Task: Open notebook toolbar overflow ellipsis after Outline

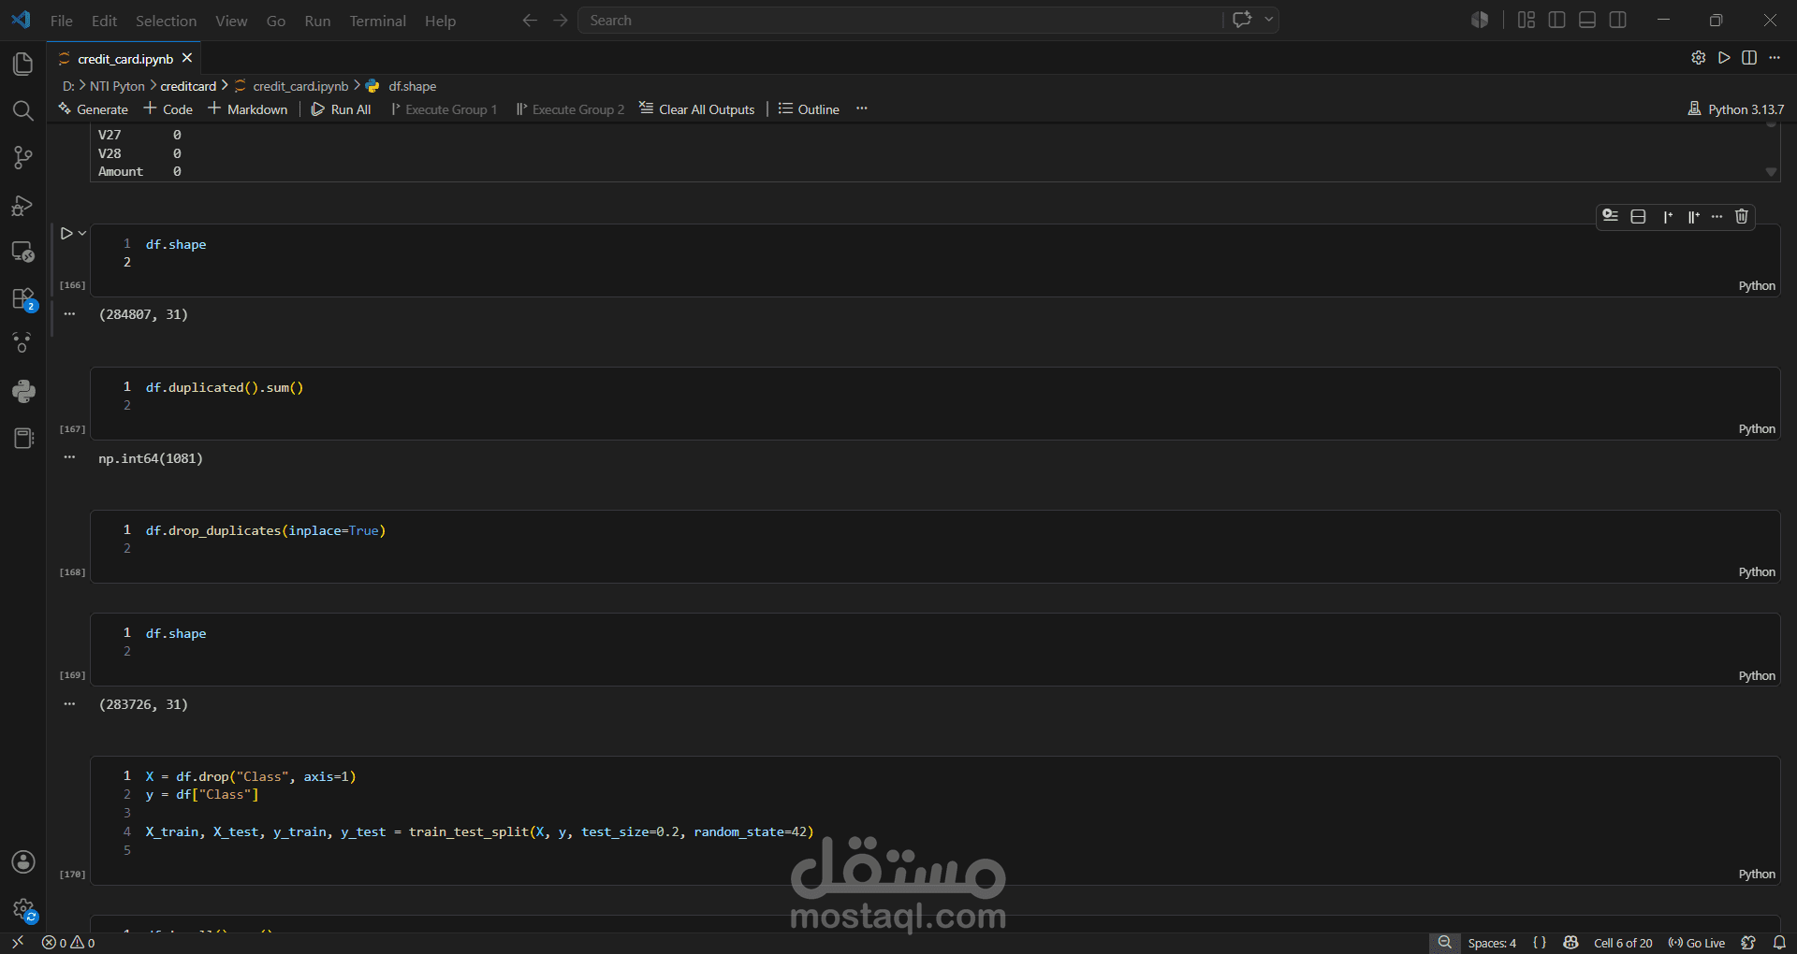Action: pos(862,108)
